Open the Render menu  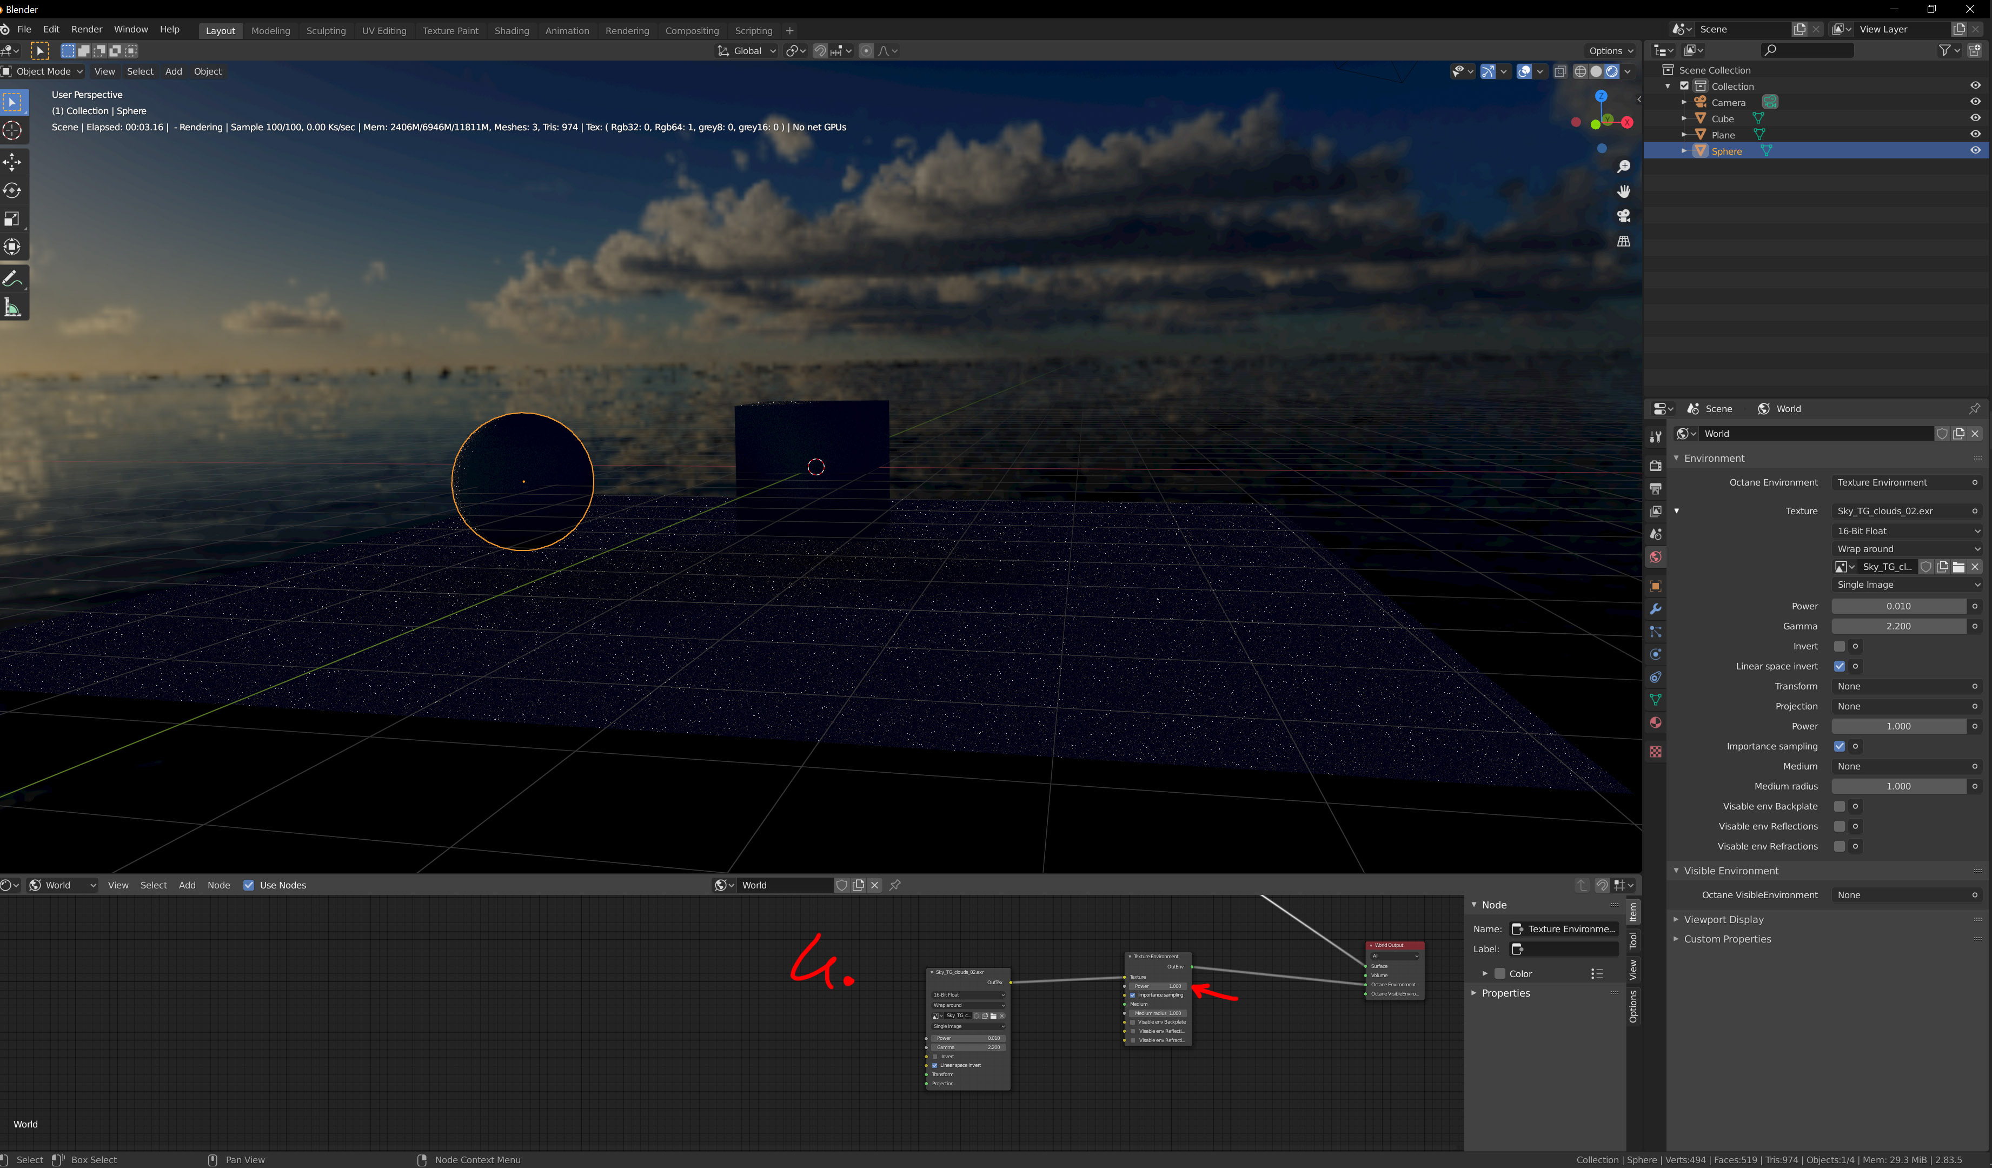coord(86,29)
